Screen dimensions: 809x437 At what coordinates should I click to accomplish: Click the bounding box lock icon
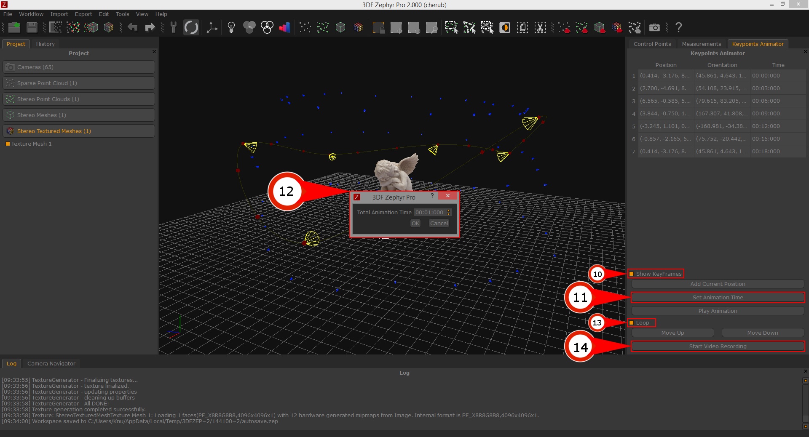[x=378, y=28]
